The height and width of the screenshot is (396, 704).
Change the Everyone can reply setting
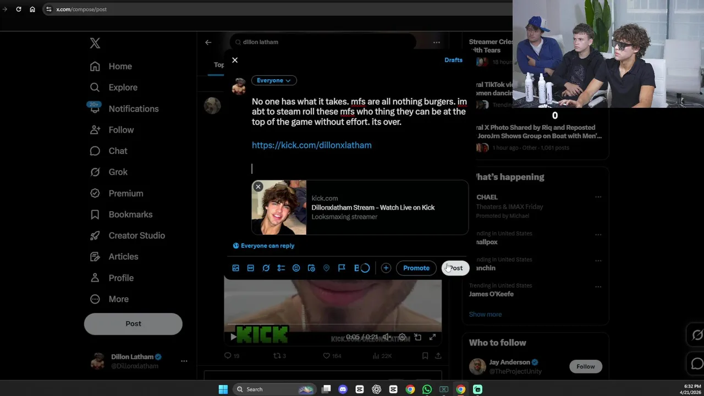click(263, 246)
